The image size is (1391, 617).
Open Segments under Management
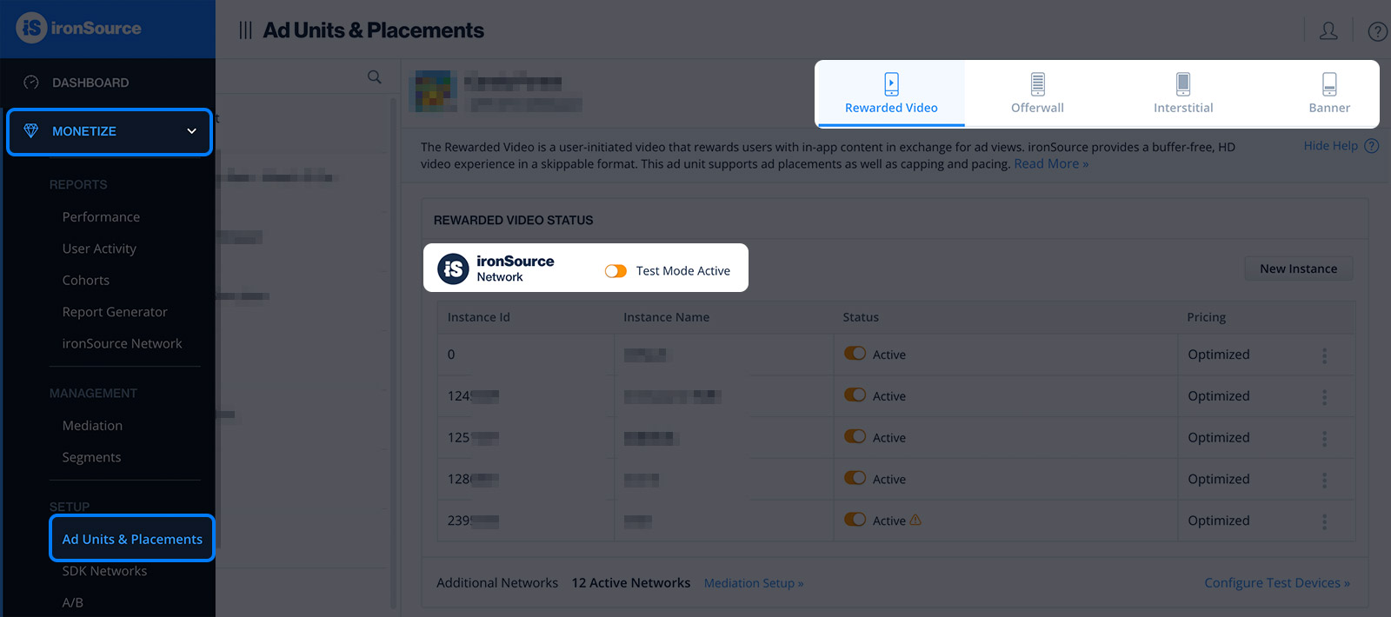pyautogui.click(x=91, y=457)
